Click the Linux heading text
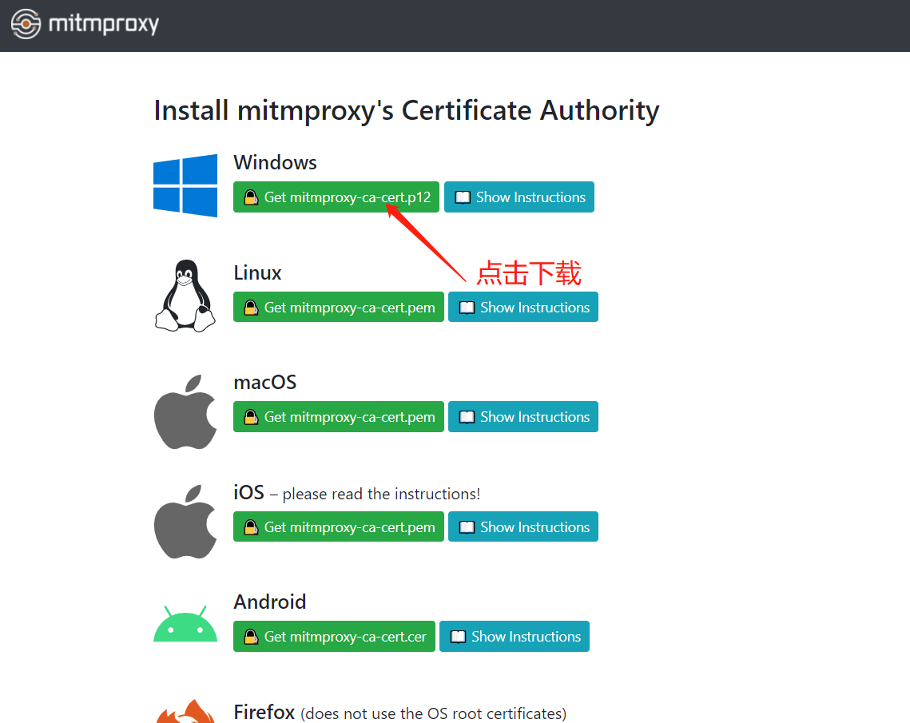The height and width of the screenshot is (723, 910). click(257, 272)
